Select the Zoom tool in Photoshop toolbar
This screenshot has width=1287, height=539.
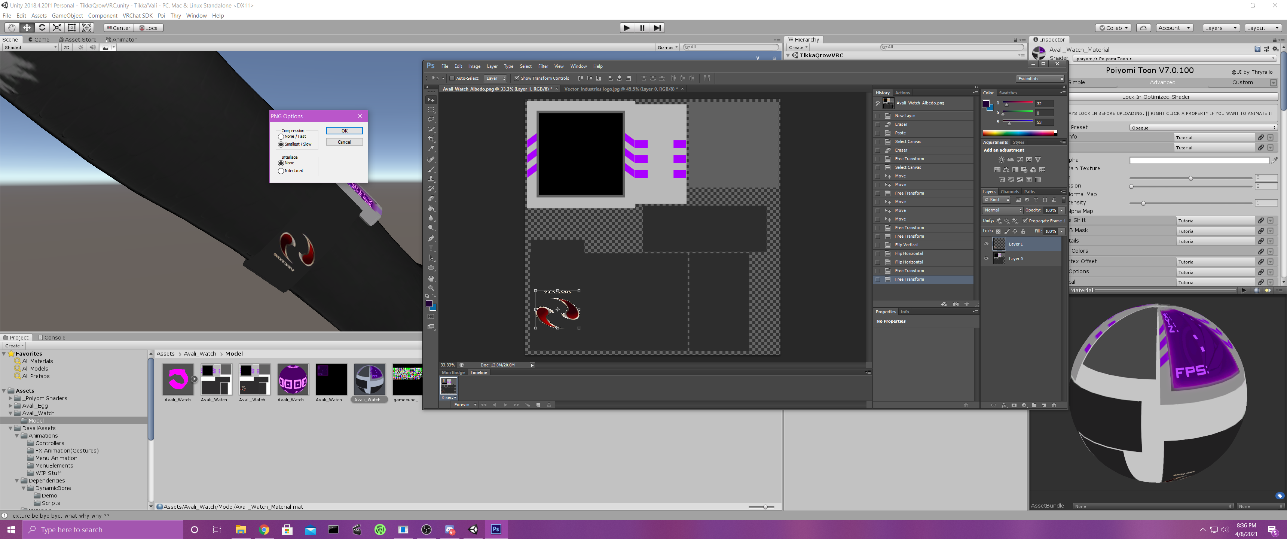(431, 288)
